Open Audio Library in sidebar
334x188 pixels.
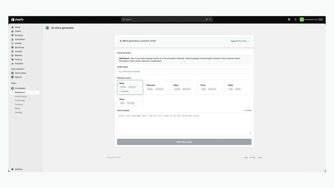click(21, 97)
